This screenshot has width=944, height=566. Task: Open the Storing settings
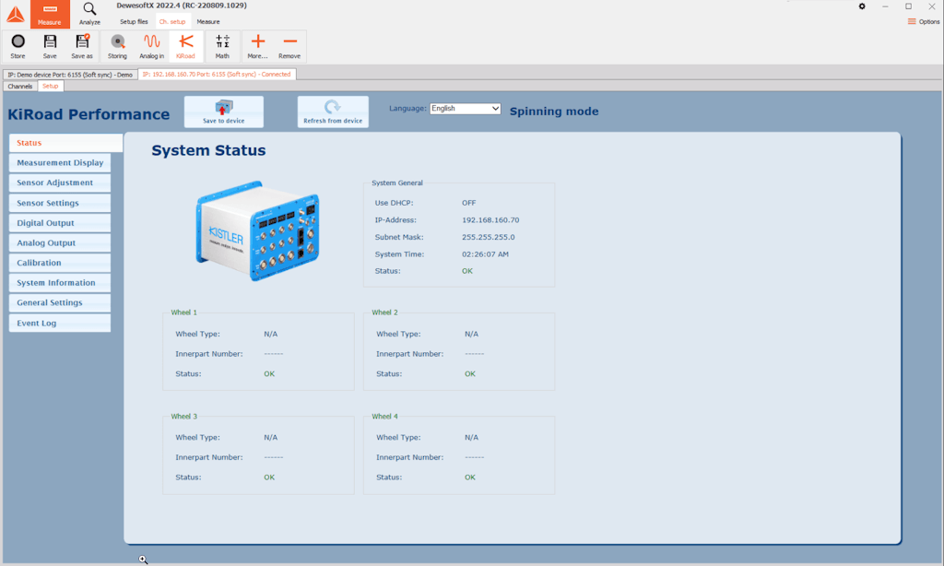pos(117,46)
